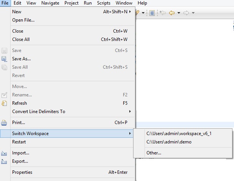Click the Last Edit Location icon
Viewport: 234px width, 181px height.
pyautogui.click(x=163, y=13)
